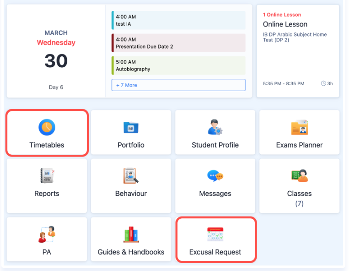Expand the '+ 7 More' events list
This screenshot has height=271, width=349.
click(178, 85)
